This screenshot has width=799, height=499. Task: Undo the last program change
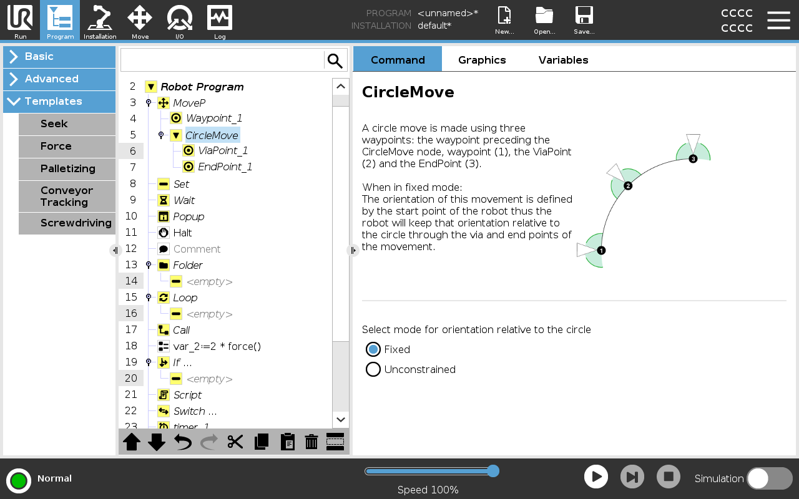[182, 442]
